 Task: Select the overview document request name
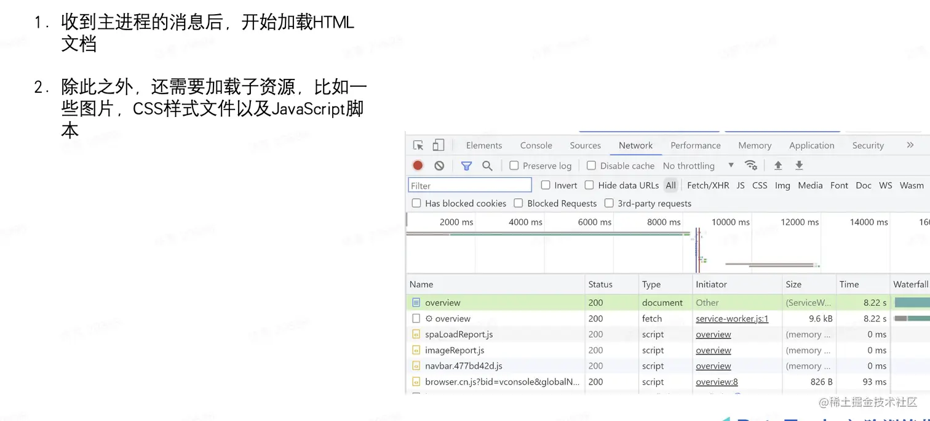click(443, 302)
